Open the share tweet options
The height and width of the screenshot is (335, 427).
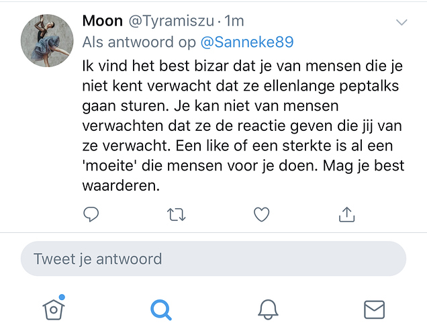click(346, 214)
